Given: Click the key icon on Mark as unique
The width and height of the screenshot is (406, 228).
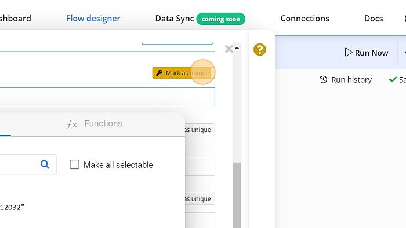Looking at the screenshot, I should (159, 73).
